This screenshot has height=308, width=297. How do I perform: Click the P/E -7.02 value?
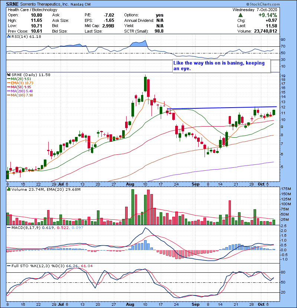(x=109, y=15)
